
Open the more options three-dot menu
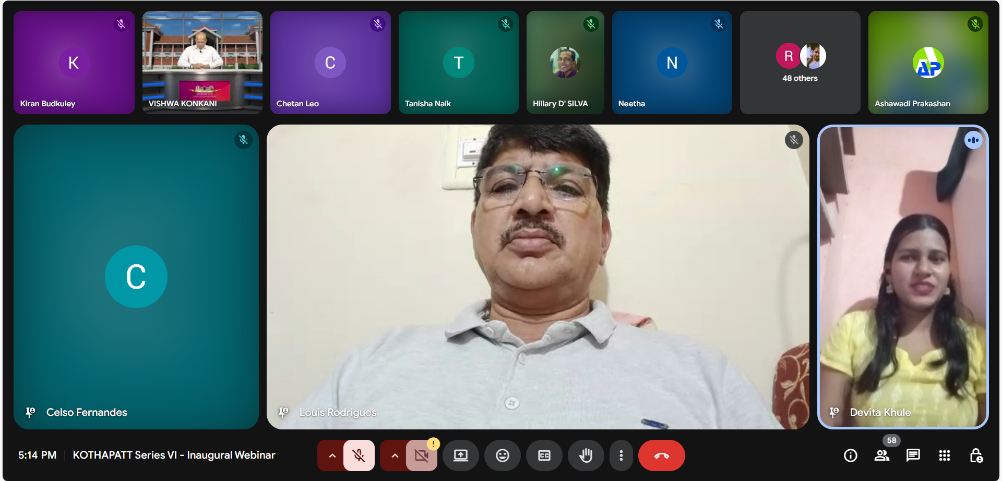(621, 455)
